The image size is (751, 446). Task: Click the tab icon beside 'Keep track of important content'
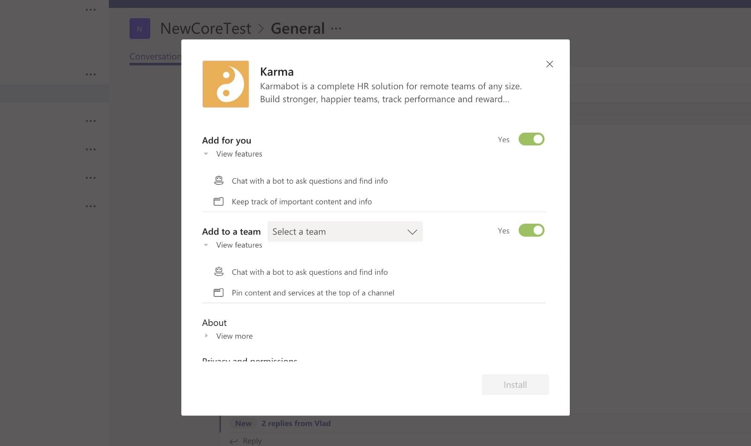pyautogui.click(x=218, y=201)
